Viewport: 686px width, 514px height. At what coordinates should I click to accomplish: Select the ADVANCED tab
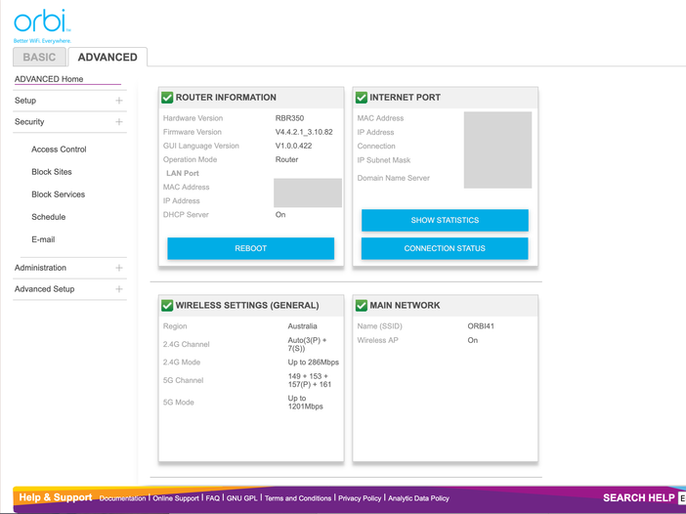click(x=107, y=58)
